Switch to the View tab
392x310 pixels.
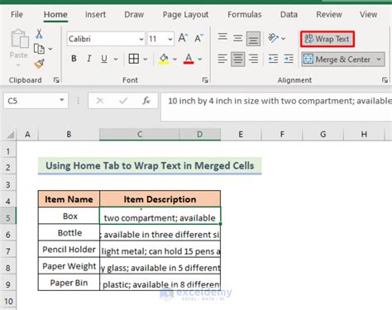(x=368, y=14)
